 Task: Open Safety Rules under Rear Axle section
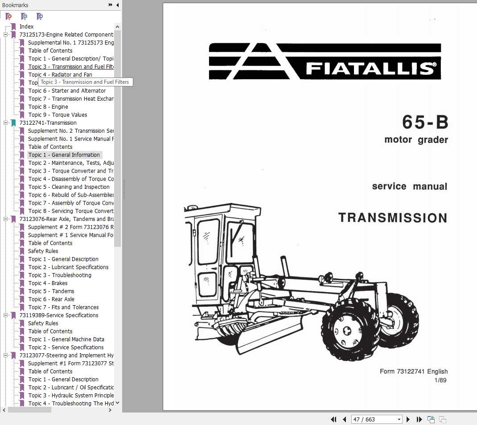coord(43,251)
